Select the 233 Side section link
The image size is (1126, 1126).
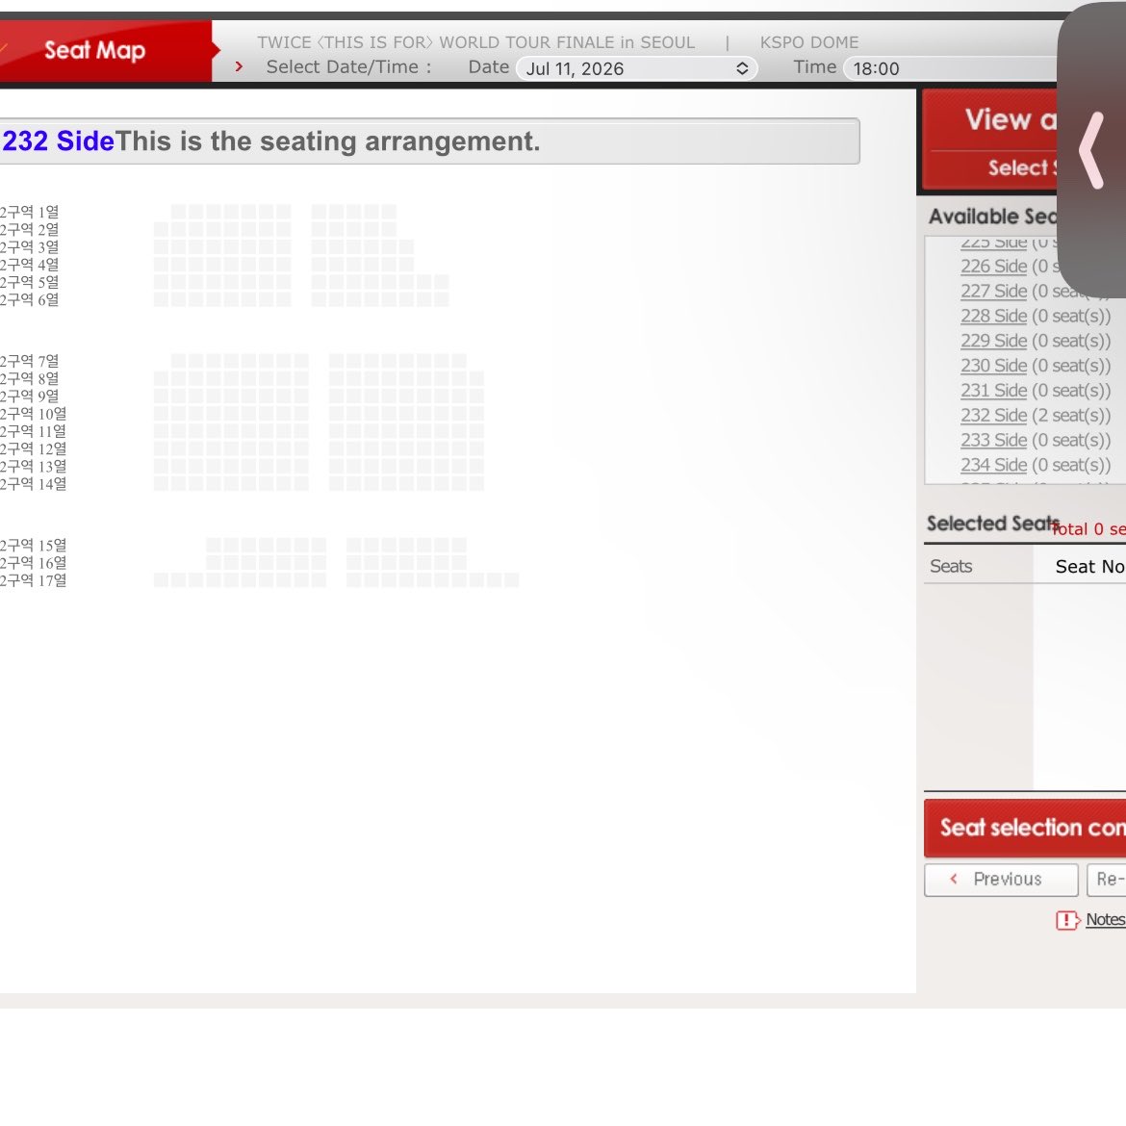pyautogui.click(x=994, y=440)
